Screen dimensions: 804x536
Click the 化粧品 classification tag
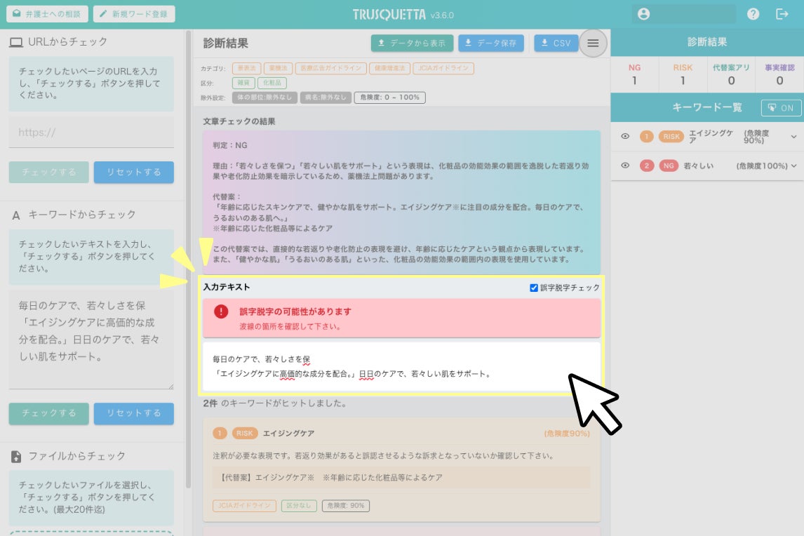pyautogui.click(x=272, y=83)
